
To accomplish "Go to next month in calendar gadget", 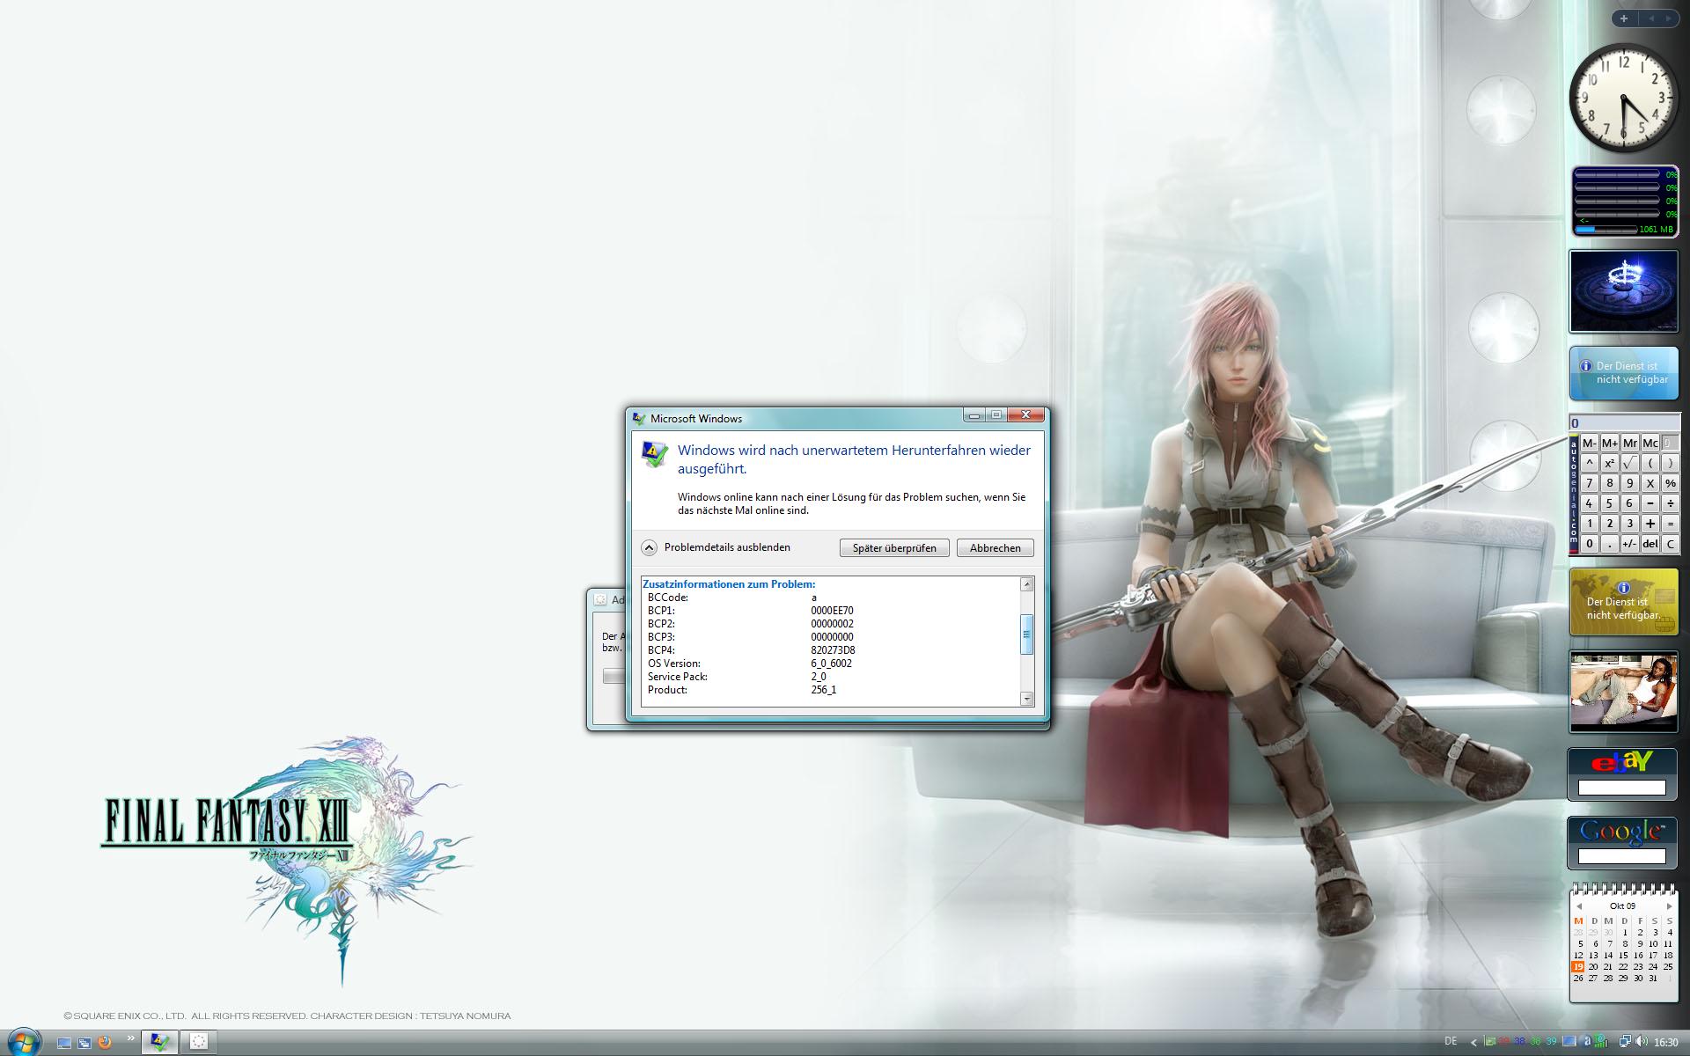I will tap(1669, 906).
